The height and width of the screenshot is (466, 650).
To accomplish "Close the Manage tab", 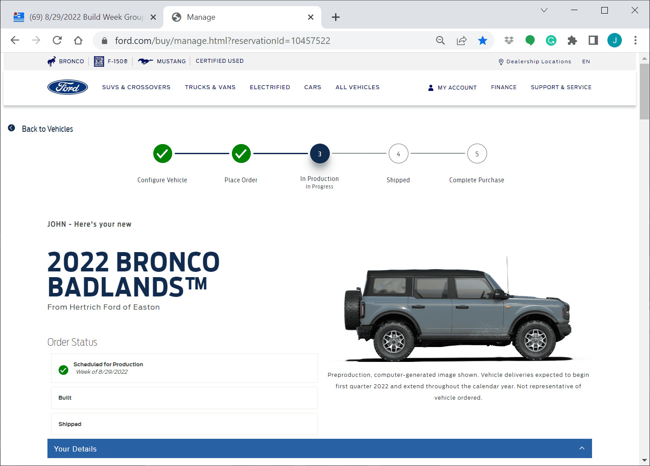I will tap(311, 17).
